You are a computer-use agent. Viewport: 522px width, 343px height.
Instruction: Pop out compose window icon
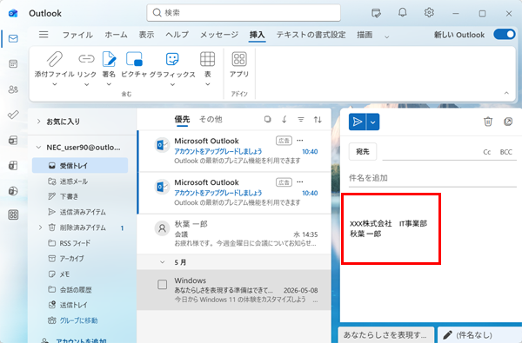[x=508, y=122]
